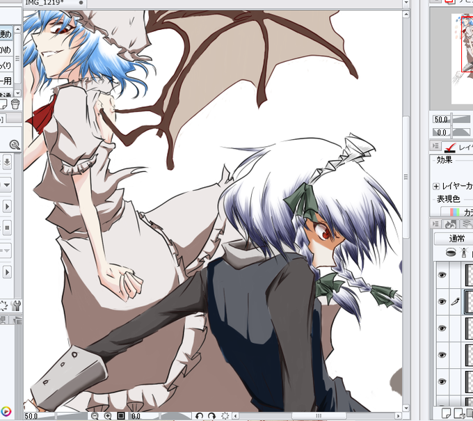Click the navigator 50.0 zoom value field
This screenshot has height=421, width=473.
[441, 119]
